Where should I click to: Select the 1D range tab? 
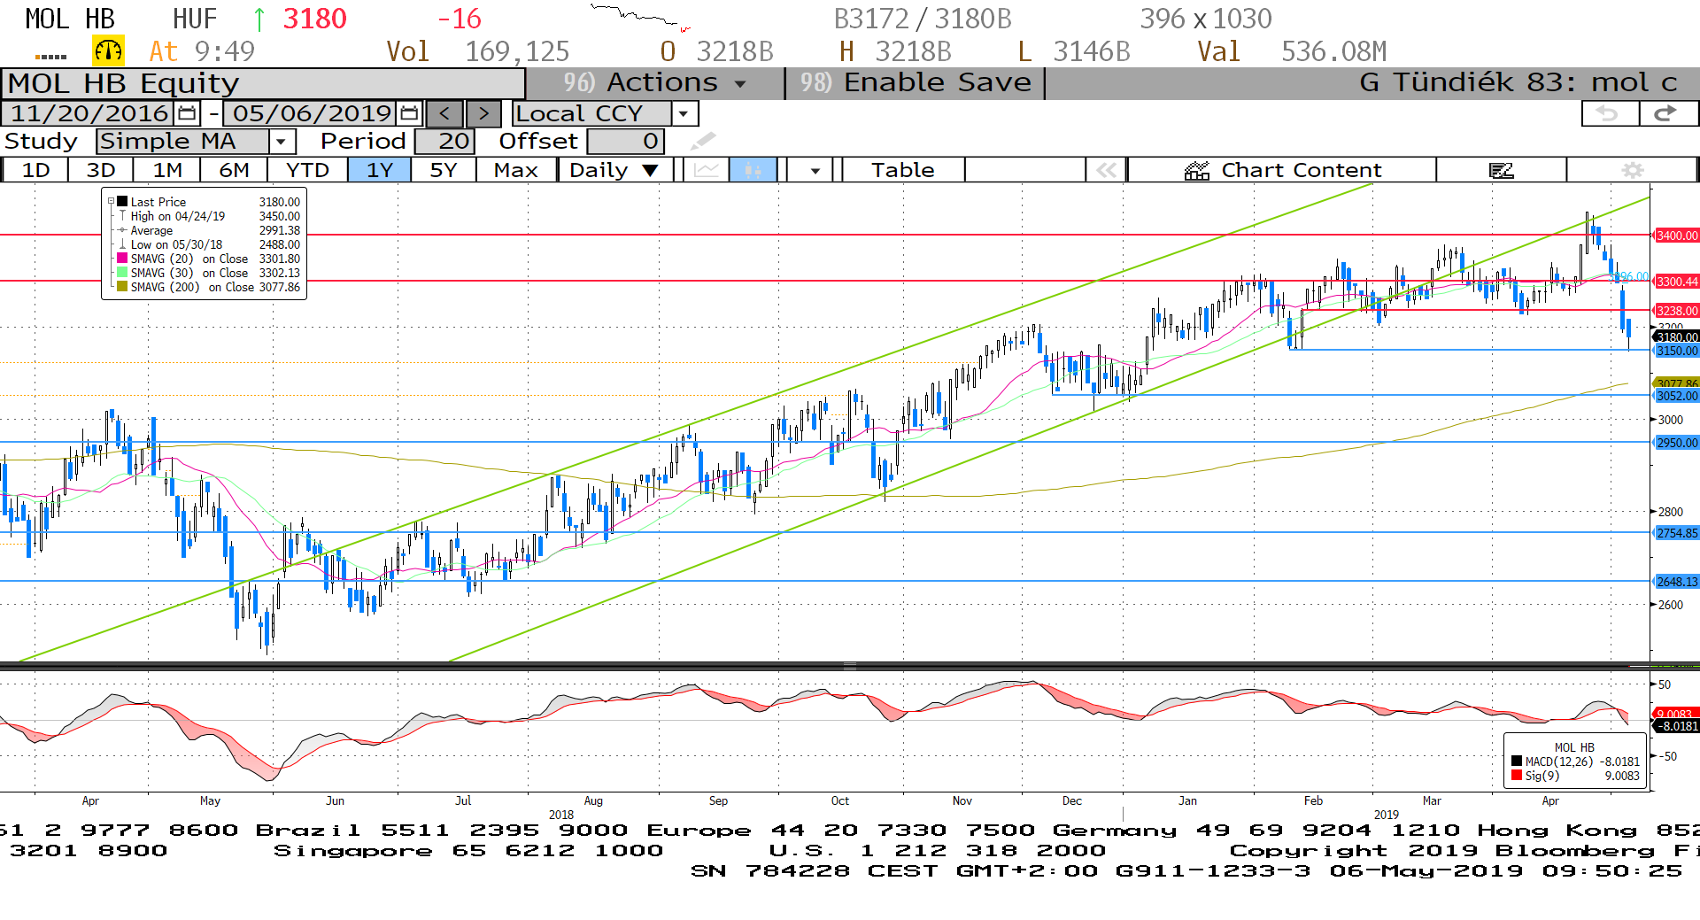click(x=36, y=170)
